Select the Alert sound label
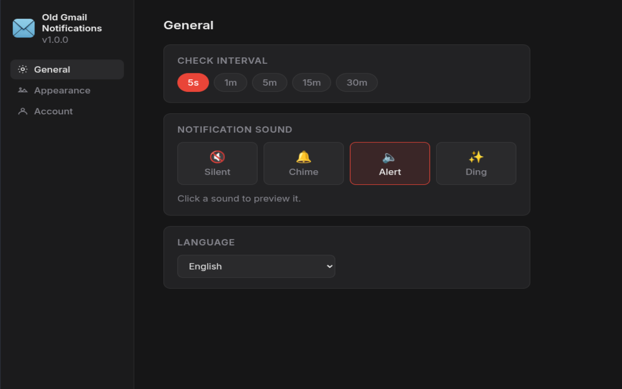Image resolution: width=622 pixels, height=389 pixels. click(390, 172)
